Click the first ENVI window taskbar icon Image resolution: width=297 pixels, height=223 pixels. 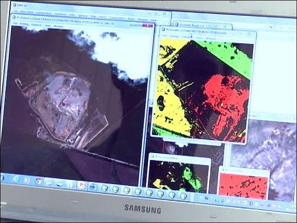(x=105, y=188)
